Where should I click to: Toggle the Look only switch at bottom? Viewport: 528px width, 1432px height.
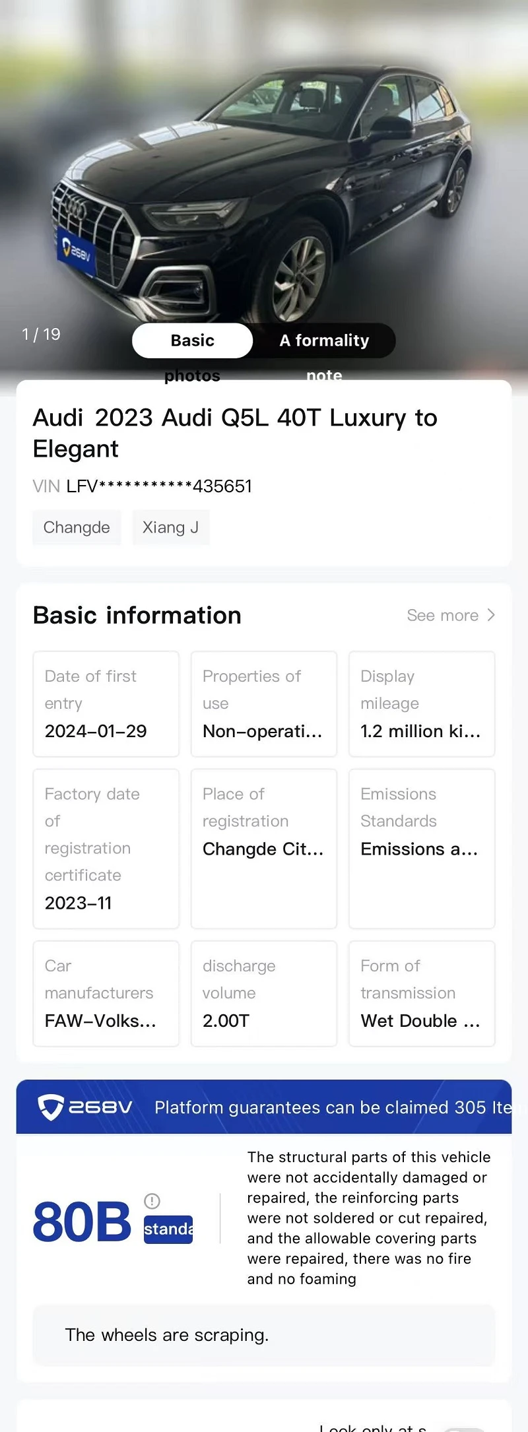coord(464,1429)
